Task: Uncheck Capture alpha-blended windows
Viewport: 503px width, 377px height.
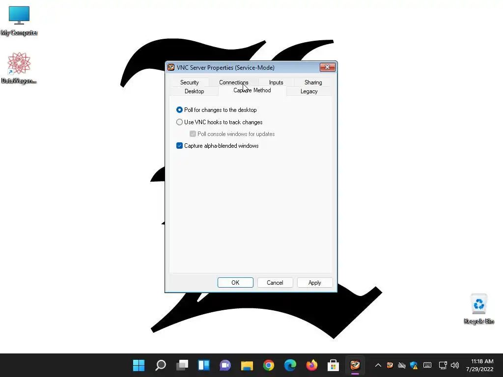Action: (x=218, y=146)
